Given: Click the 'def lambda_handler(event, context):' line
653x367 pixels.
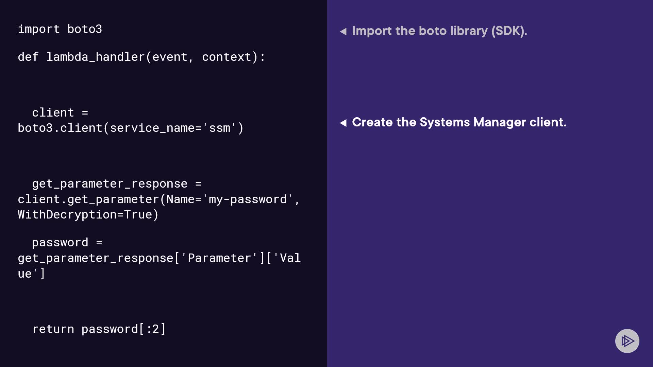Looking at the screenshot, I should point(141,57).
